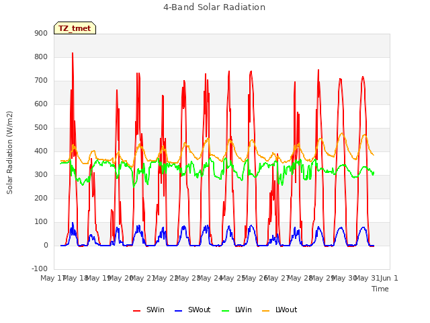Click the blue SWout legend swatch

(178, 311)
